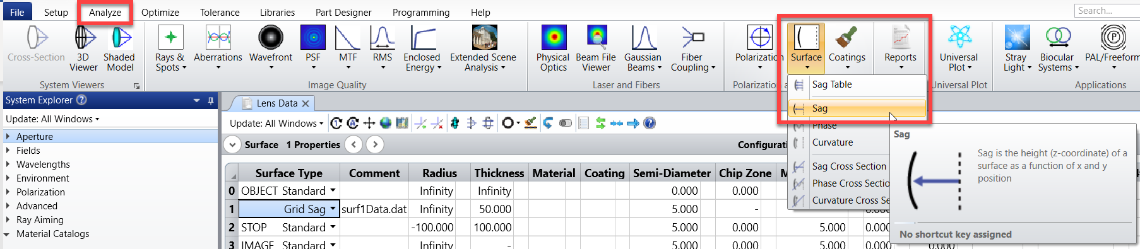Open the Help ribbon tab
The image size is (1140, 249).
coord(480,12)
